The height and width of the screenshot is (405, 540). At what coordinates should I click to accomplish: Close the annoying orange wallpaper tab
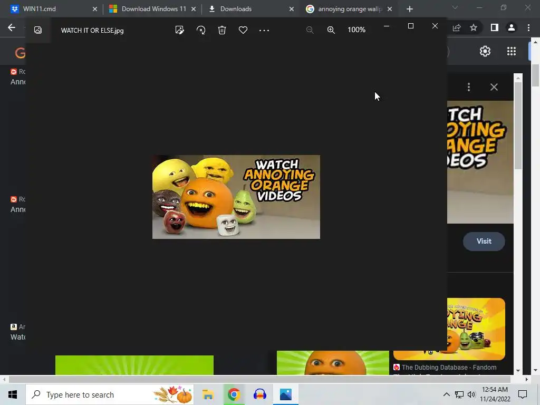pos(390,9)
